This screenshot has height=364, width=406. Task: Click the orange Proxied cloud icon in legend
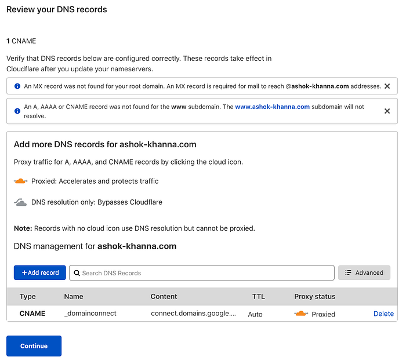(x=21, y=181)
